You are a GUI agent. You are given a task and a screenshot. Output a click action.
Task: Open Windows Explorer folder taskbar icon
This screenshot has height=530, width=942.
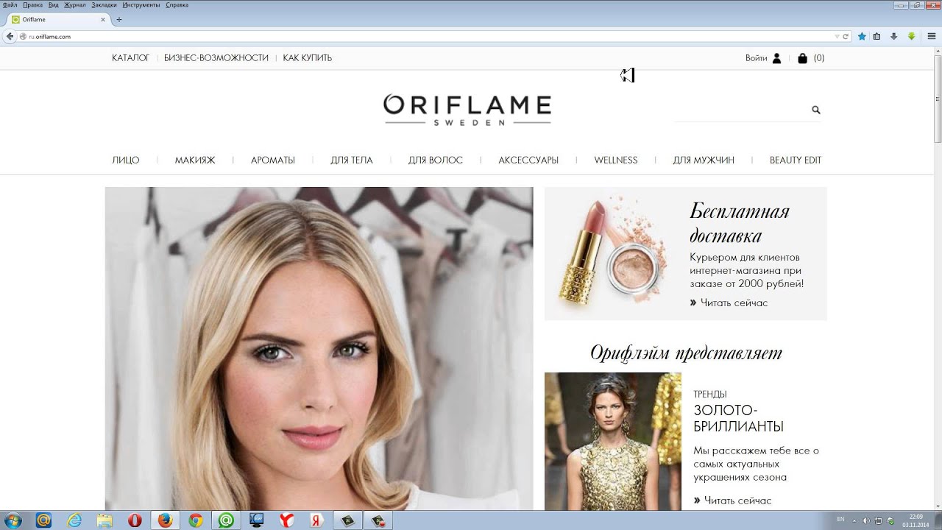(105, 520)
